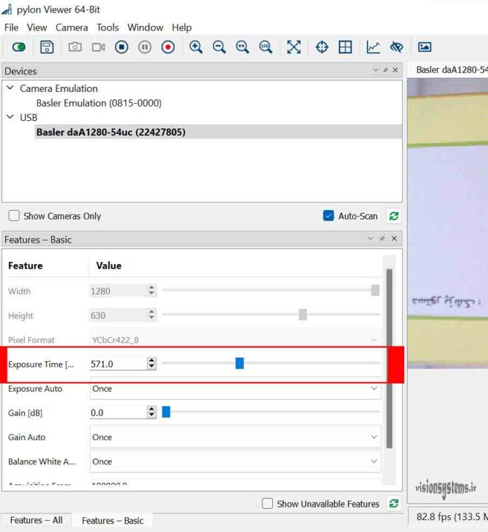Collapse the Camera Emulation tree node
Screen dimensions: 488x532
tap(10, 88)
